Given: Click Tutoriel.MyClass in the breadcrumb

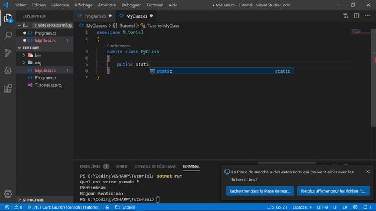Looking at the screenshot, I should pos(163,26).
